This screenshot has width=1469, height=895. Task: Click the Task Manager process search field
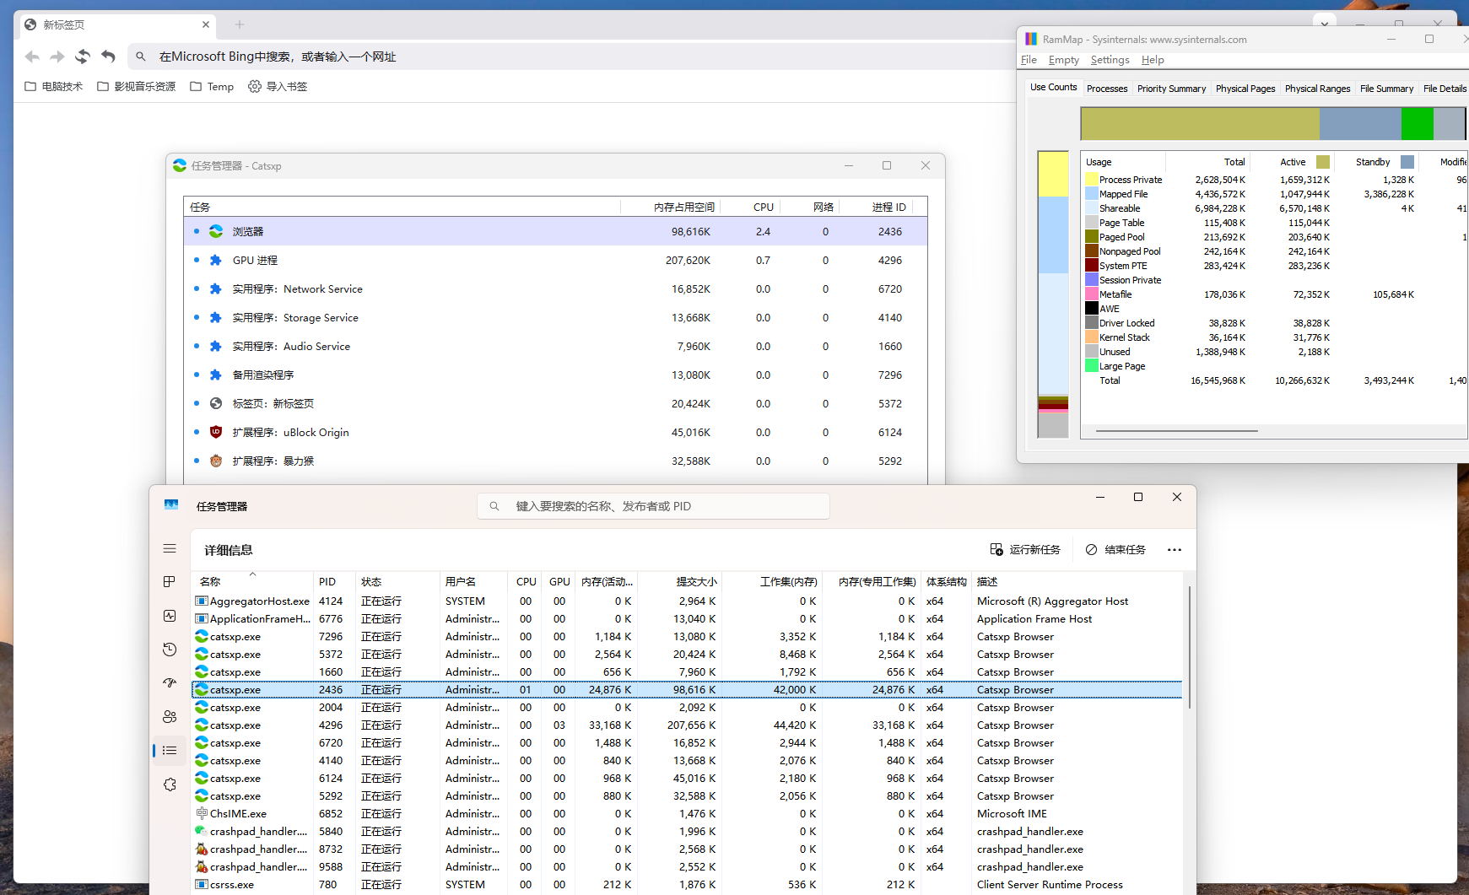(653, 506)
